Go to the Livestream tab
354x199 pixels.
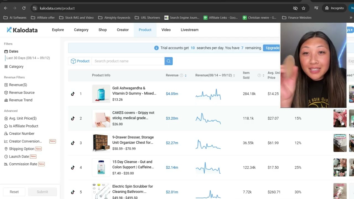pos(189,30)
